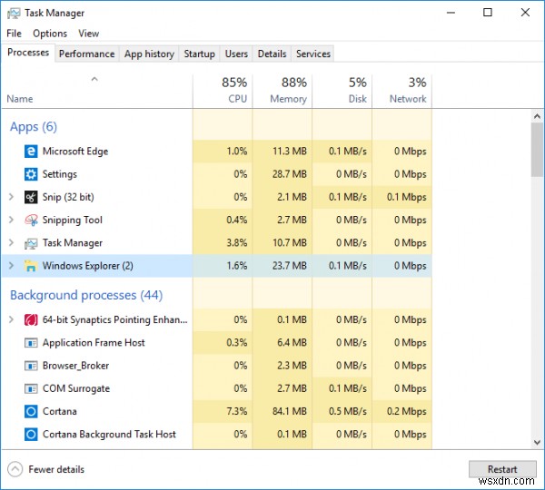Viewport: 545px width, 490px height.
Task: Click the Synaptics Pointing Enhancement icon
Action: (31, 319)
